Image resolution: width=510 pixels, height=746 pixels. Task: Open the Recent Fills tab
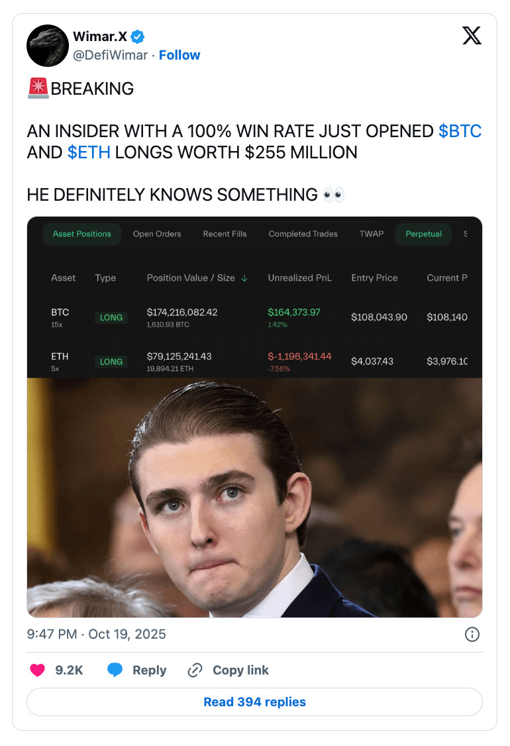pyautogui.click(x=225, y=234)
